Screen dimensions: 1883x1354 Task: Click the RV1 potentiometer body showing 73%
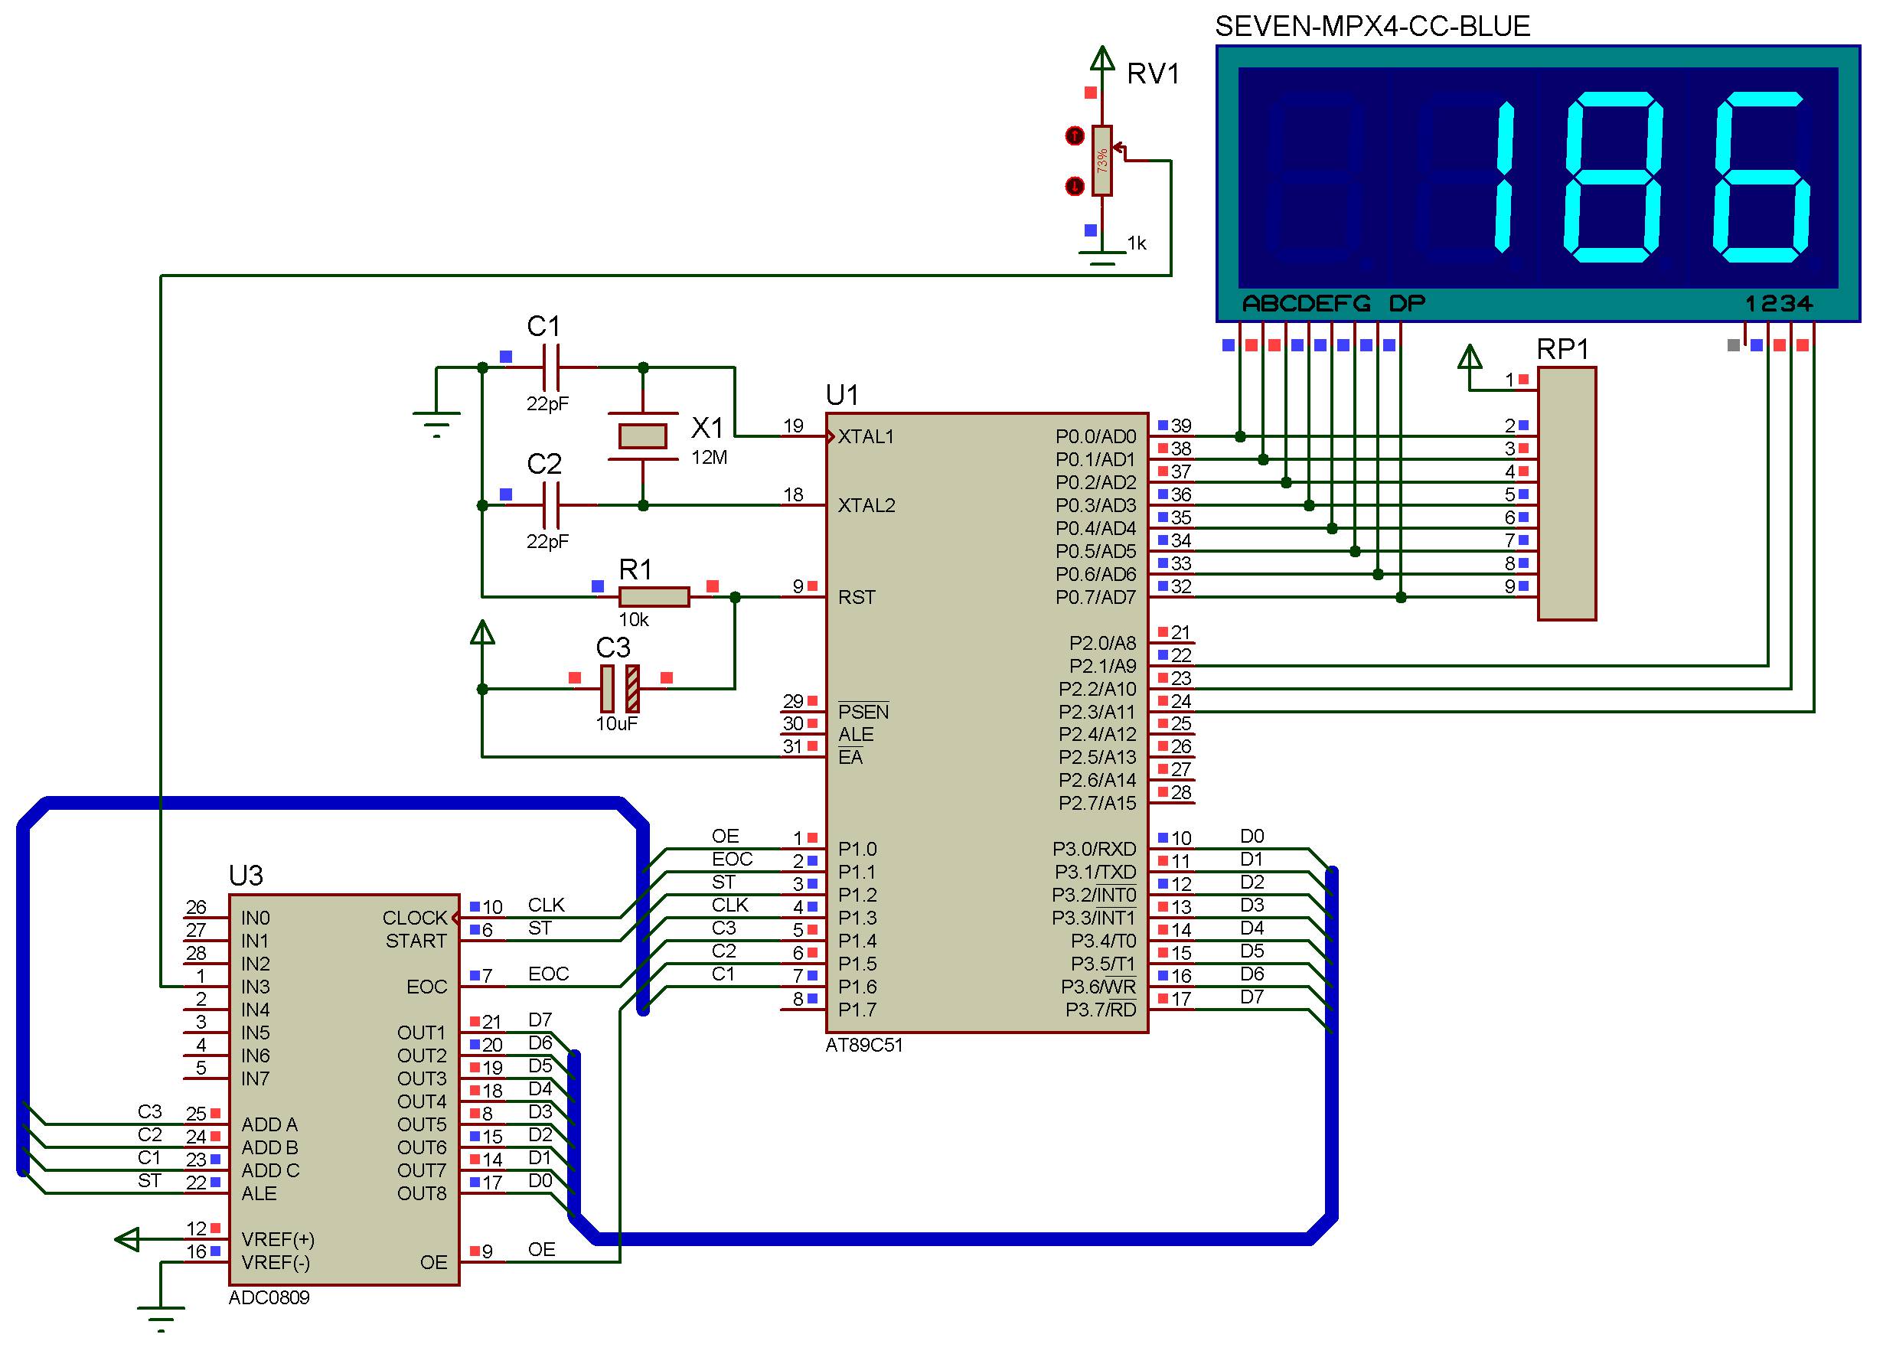click(x=1101, y=160)
